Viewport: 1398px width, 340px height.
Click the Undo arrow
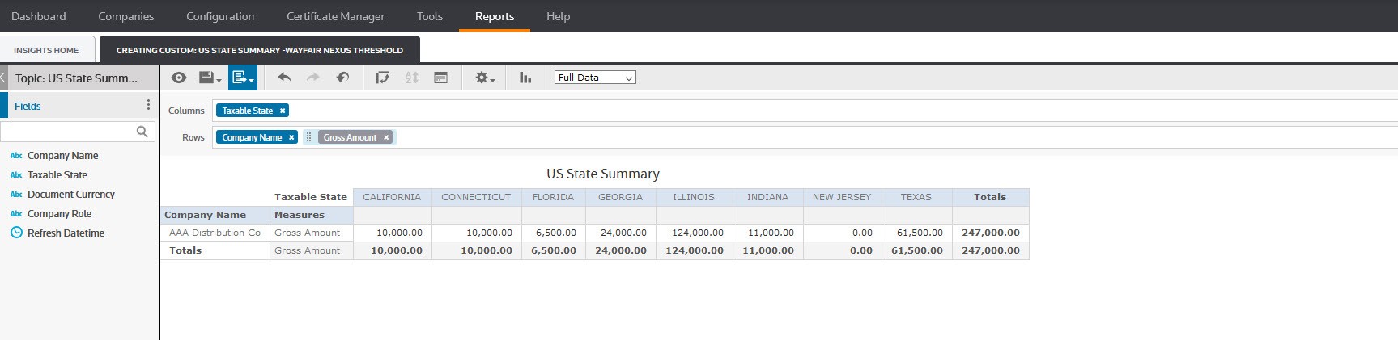[284, 78]
